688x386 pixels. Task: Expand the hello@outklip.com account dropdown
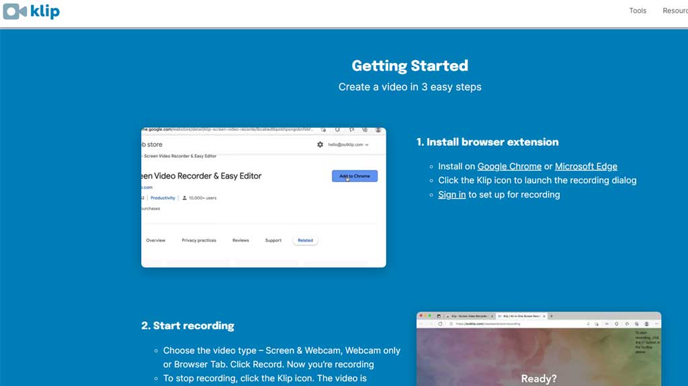click(x=348, y=144)
